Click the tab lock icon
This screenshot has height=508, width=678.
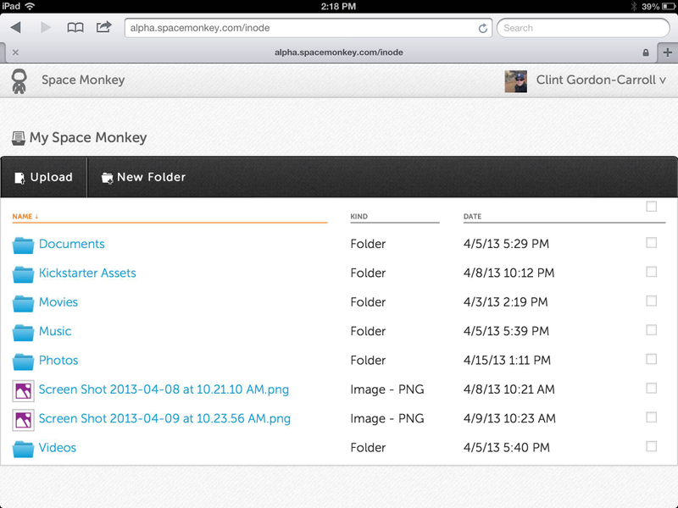tap(646, 52)
